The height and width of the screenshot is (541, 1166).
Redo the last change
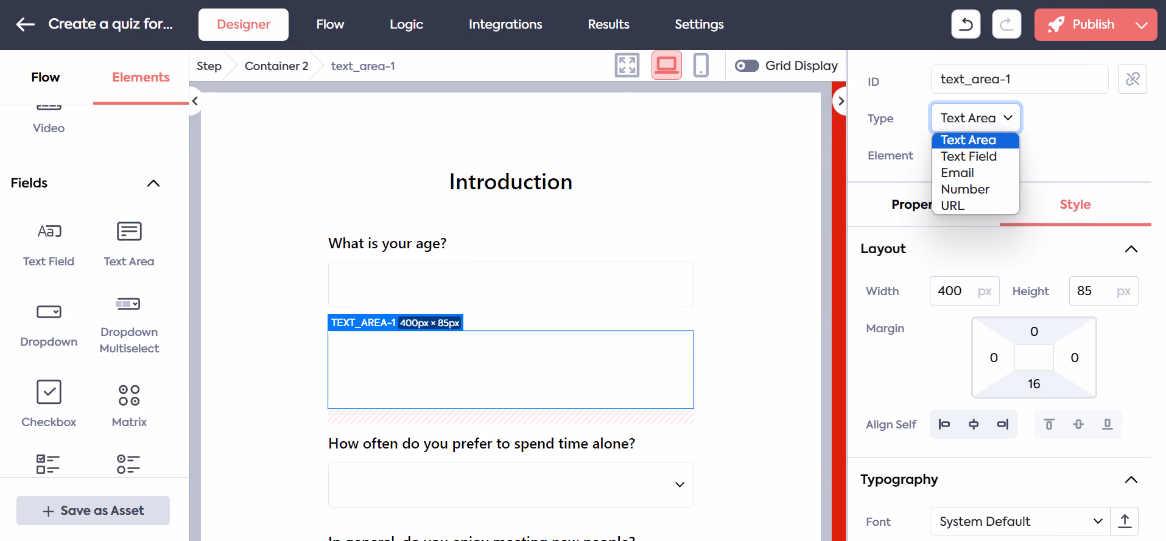click(x=1006, y=24)
